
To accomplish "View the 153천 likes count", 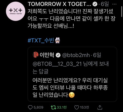I will click(84, 107).
